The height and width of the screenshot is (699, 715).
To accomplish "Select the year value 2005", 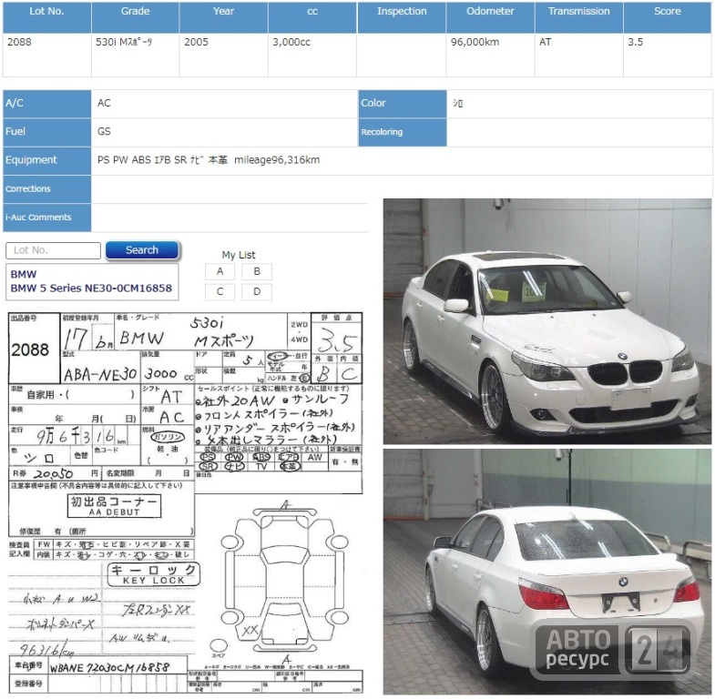I will point(196,42).
